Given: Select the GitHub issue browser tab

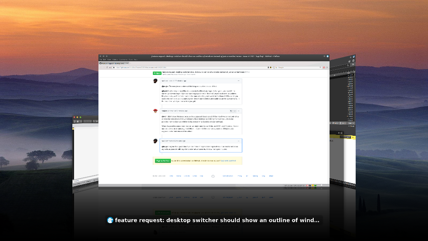Looking at the screenshot, I should [114, 63].
